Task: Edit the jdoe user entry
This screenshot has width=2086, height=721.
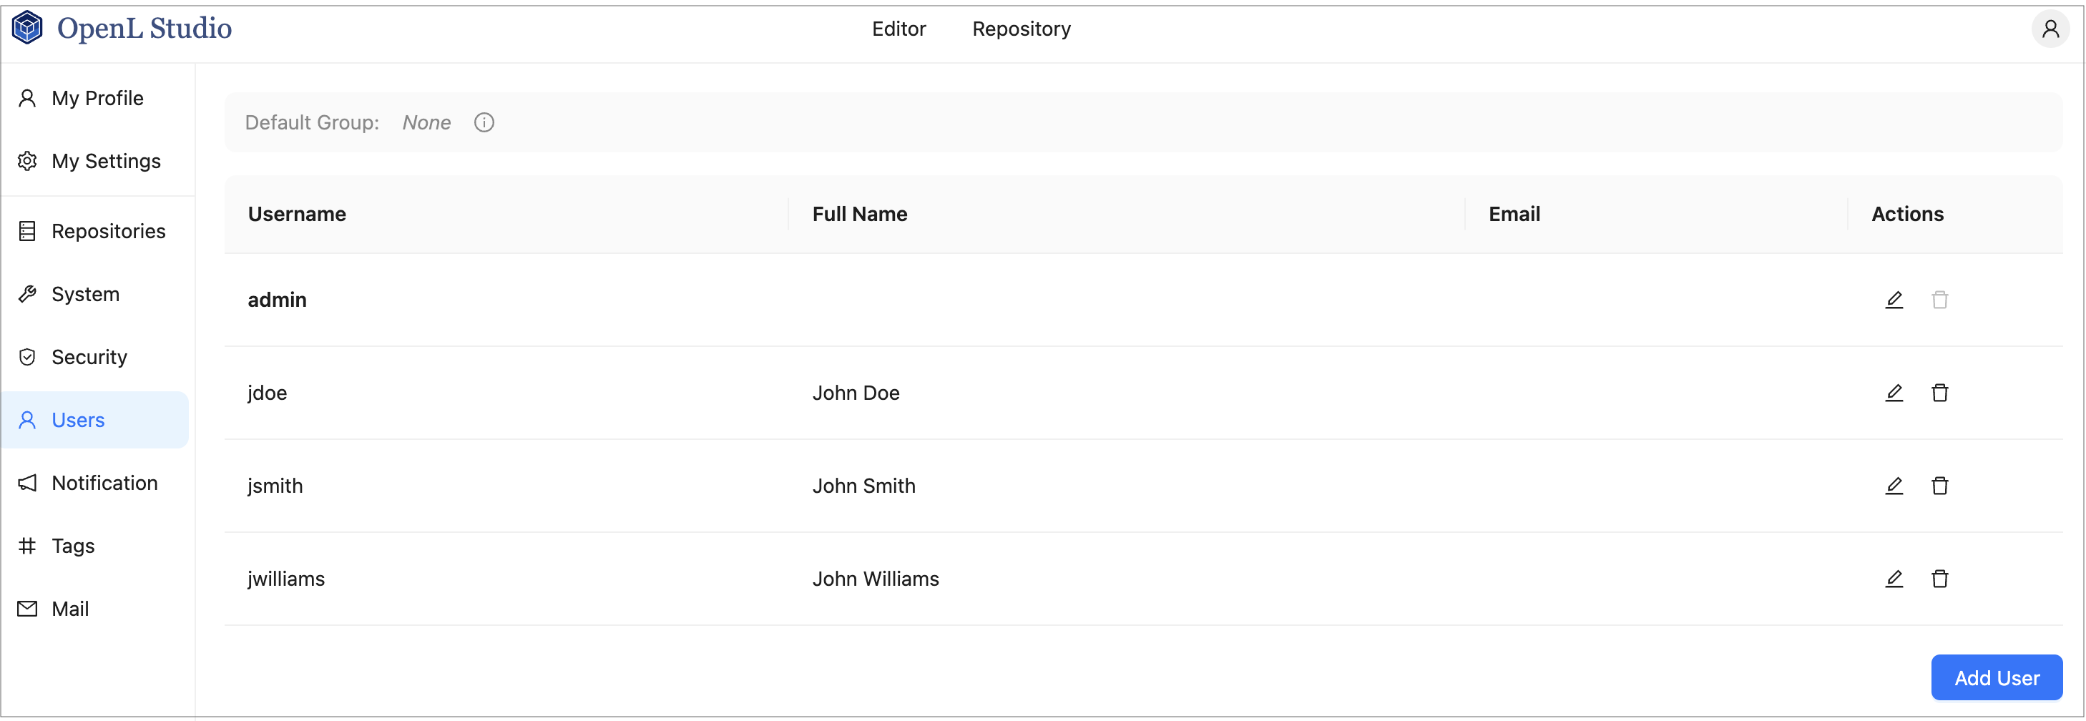Action: [x=1894, y=393]
